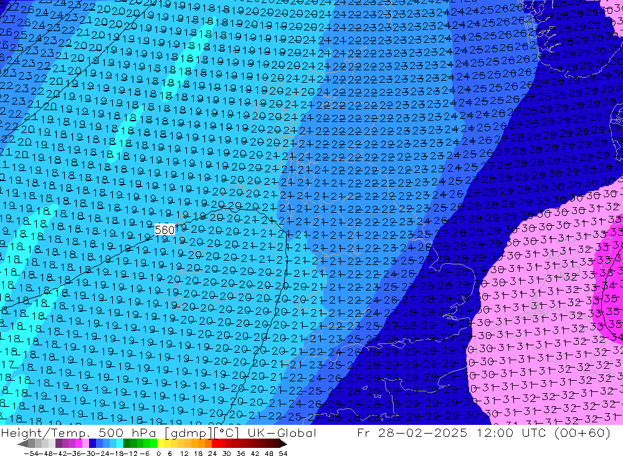Click the 'UK-Global' model name
The height and width of the screenshot is (456, 623).
click(282, 432)
